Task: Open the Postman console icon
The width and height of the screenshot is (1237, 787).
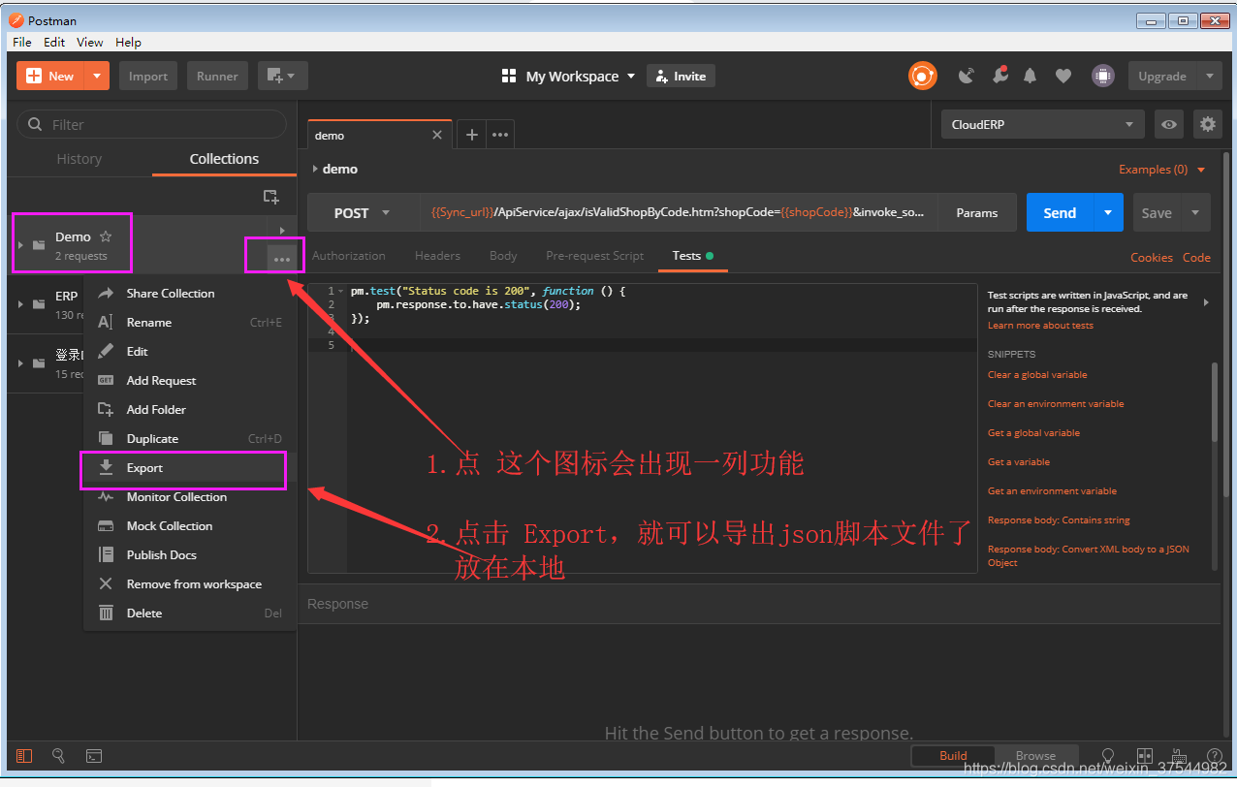Action: (x=94, y=756)
